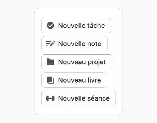Click the checkmark circle icon
Viewport: 157px width, 123px height.
pyautogui.click(x=50, y=26)
